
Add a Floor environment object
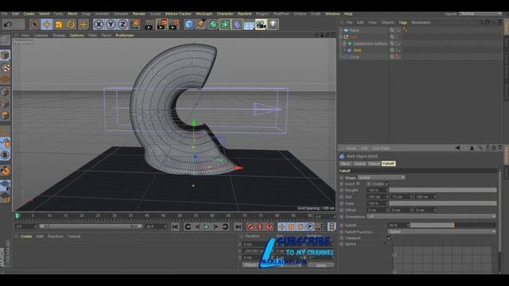pyautogui.click(x=249, y=25)
